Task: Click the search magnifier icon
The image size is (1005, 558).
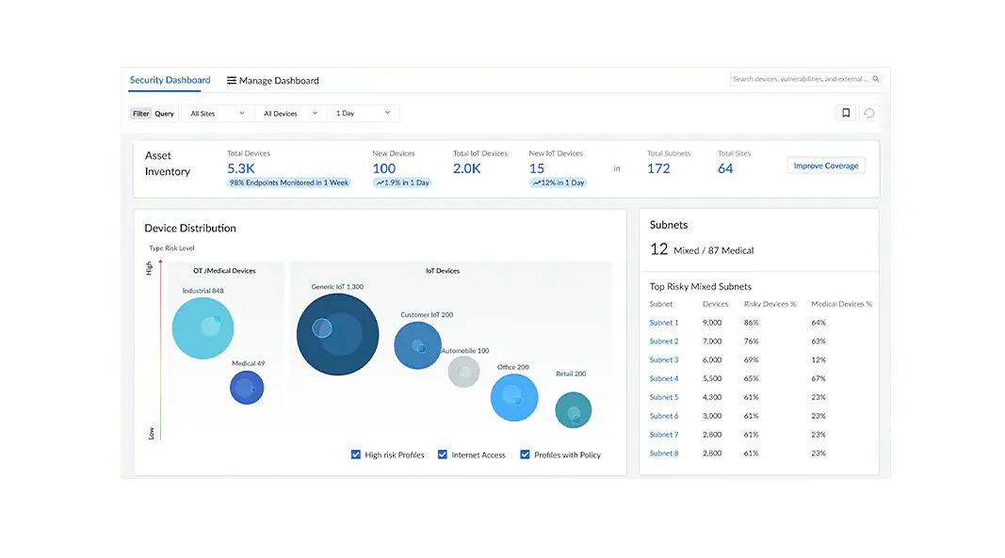Action: pos(876,79)
